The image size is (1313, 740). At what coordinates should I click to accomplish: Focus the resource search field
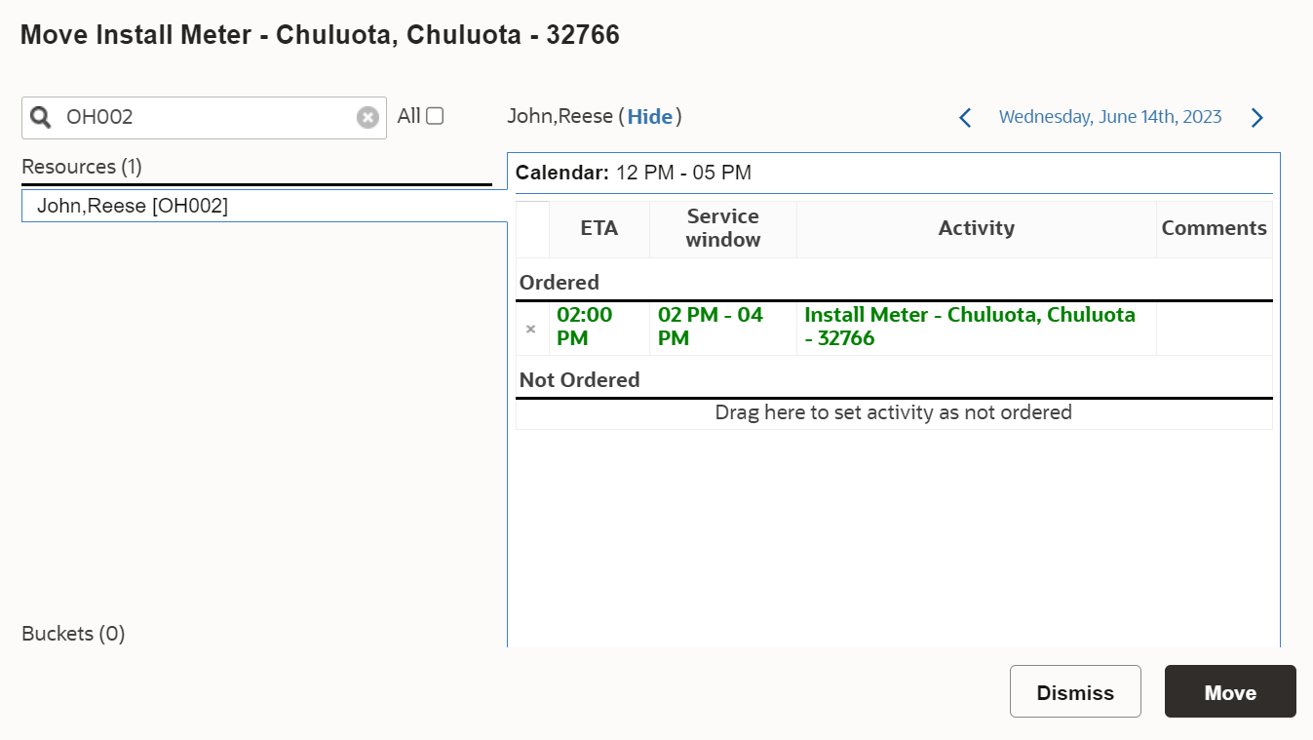204,118
